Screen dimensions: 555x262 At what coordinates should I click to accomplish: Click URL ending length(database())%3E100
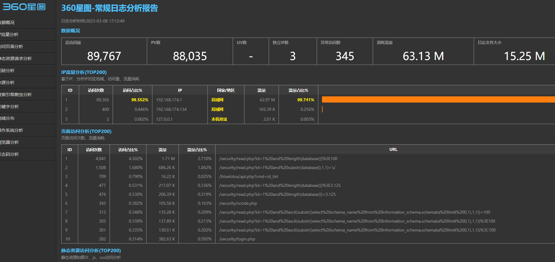[x=278, y=159]
